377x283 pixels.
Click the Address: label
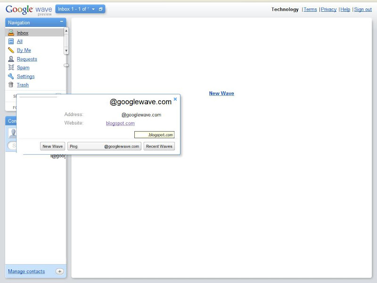(x=74, y=114)
